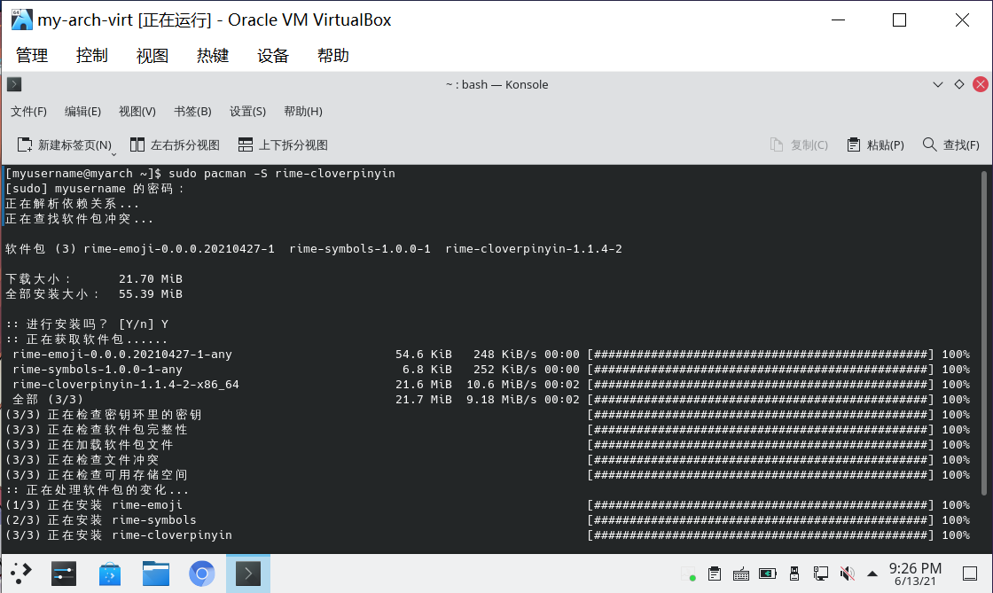Click the 粘贴(P) paste button
993x593 pixels.
coord(875,144)
